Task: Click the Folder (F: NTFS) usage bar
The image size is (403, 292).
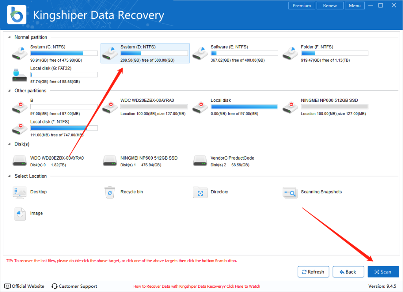Action: [335, 53]
